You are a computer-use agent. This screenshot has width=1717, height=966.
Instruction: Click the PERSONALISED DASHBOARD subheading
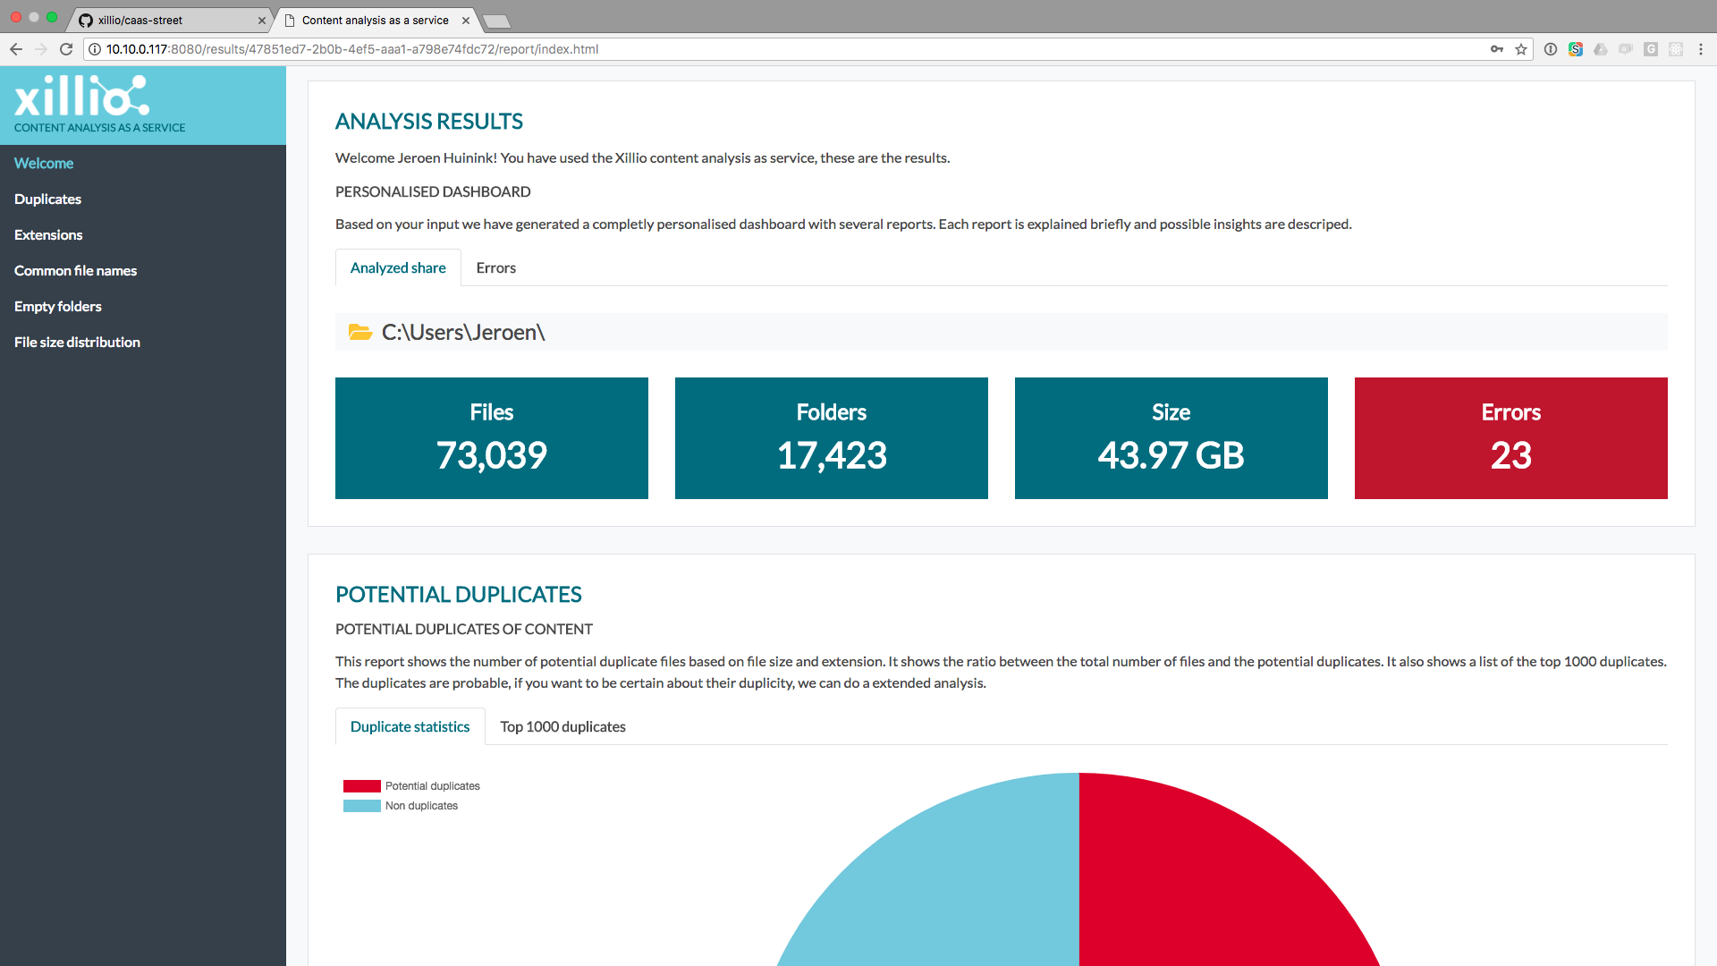pyautogui.click(x=433, y=191)
